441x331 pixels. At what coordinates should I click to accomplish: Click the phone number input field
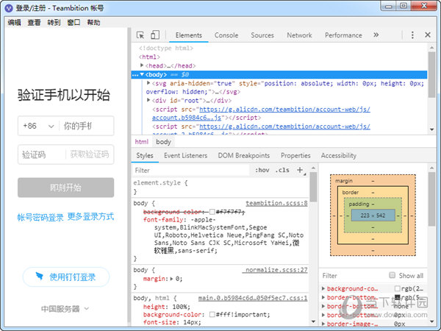[x=86, y=126]
